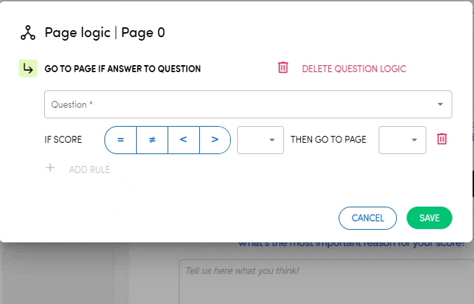Click the Question dropdown arrow
474x304 pixels.
[x=440, y=104]
